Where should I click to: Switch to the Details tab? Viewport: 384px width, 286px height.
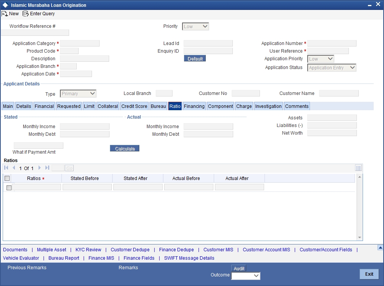click(x=24, y=106)
